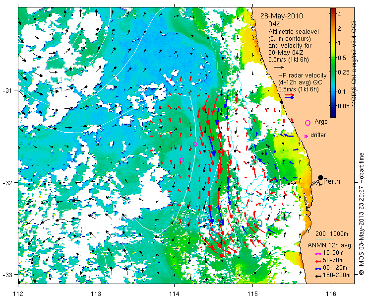This screenshot has width=367, height=298.
Task: Click the longitude 112 axis label
Action: [x=18, y=293]
